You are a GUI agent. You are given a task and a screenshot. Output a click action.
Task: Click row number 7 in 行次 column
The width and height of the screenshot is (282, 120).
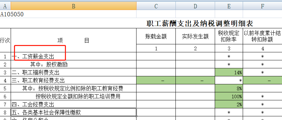coord(5,104)
